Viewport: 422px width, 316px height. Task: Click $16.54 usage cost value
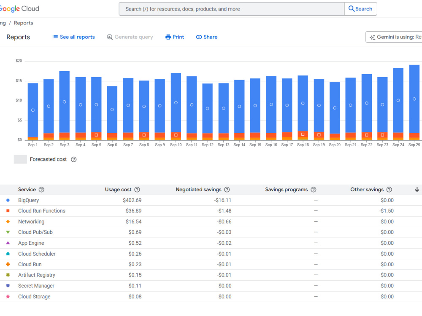(133, 222)
